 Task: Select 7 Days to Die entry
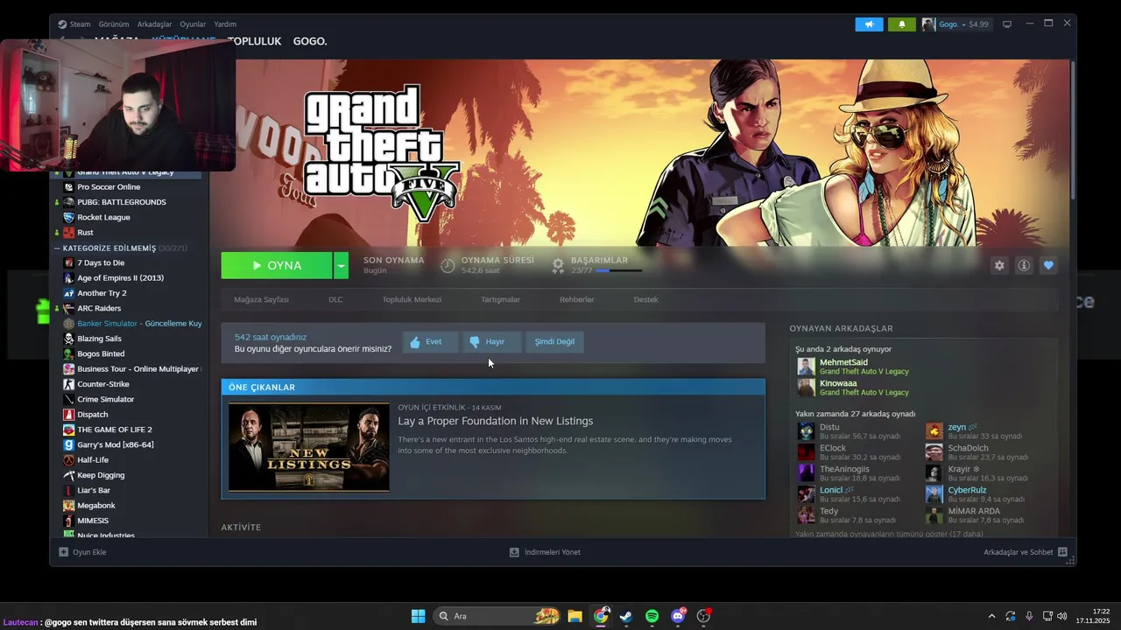click(x=101, y=262)
